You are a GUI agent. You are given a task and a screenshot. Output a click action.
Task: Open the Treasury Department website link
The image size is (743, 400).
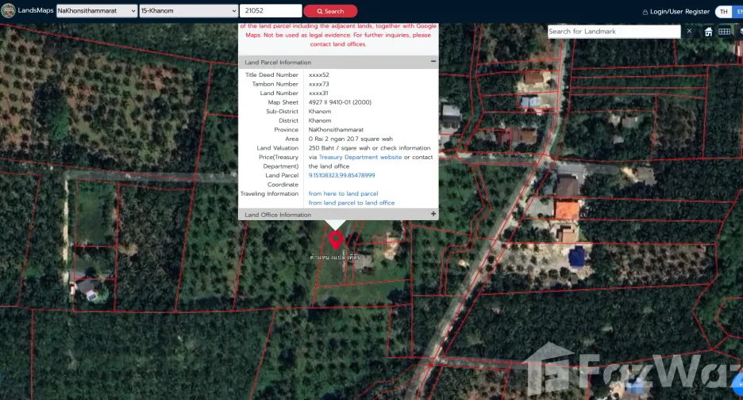tap(360, 157)
